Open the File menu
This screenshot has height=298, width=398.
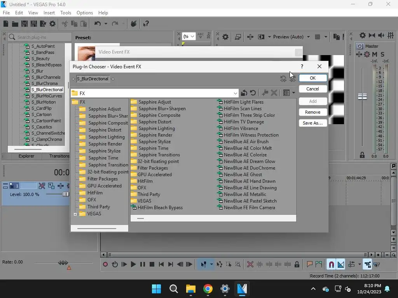(6, 13)
